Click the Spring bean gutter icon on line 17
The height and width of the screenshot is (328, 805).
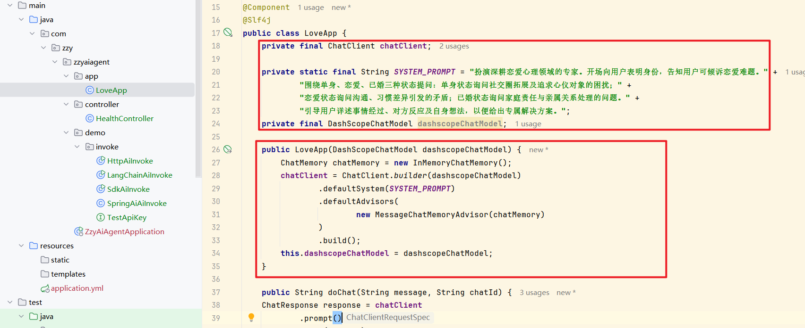[228, 33]
